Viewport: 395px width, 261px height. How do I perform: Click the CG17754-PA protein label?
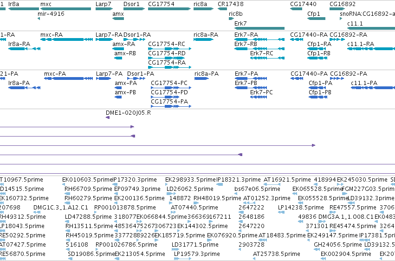[x=169, y=102]
